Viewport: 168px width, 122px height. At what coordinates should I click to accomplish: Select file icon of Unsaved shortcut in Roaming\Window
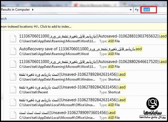pyautogui.click(x=13, y=77)
